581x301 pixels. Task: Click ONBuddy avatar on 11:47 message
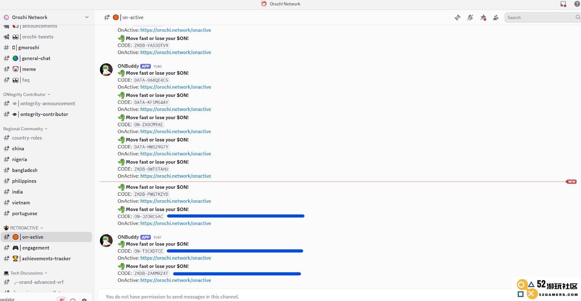tap(106, 241)
